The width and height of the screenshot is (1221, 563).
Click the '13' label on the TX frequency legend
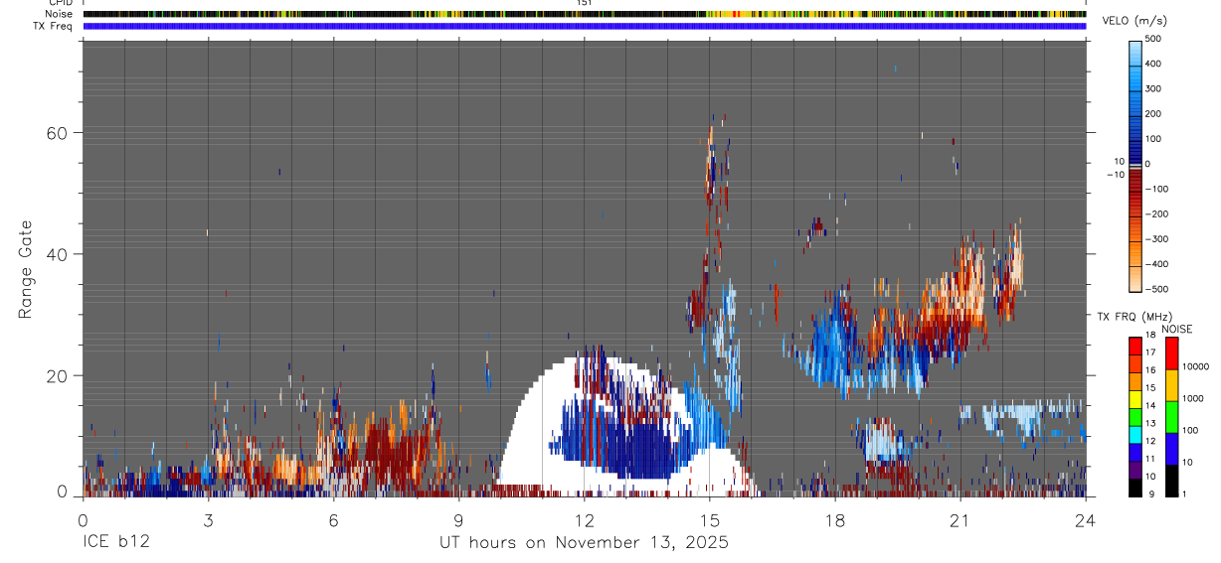pos(1150,424)
